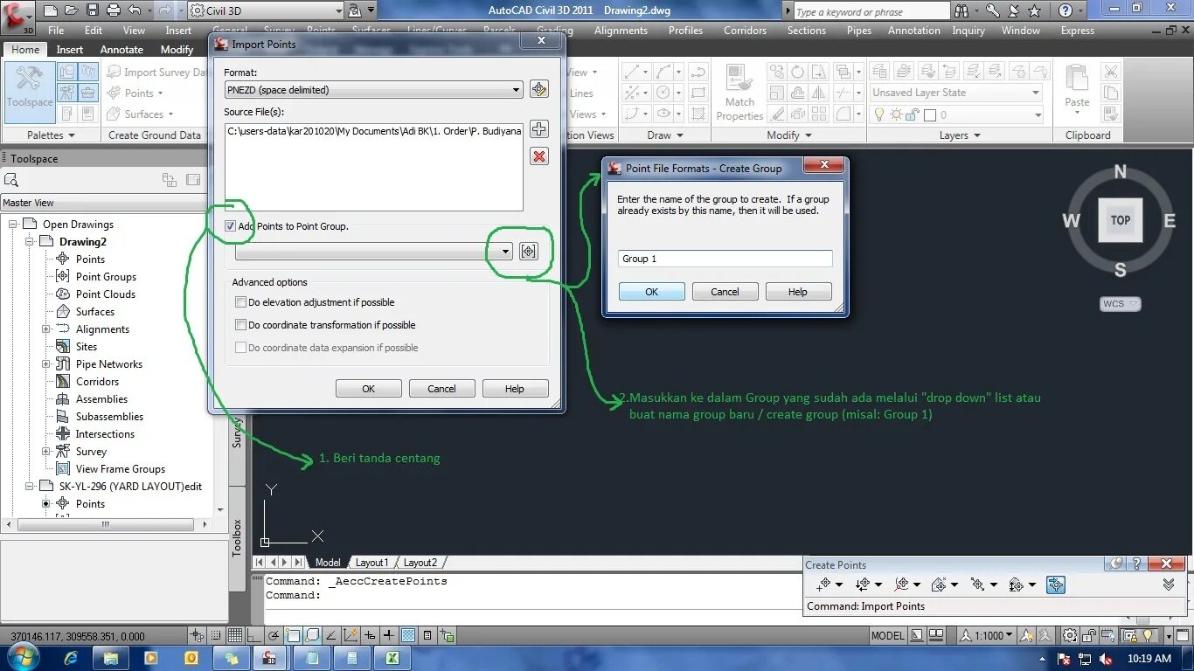Click the Excel icon on Windows taskbar
The height and width of the screenshot is (671, 1194).
point(392,658)
